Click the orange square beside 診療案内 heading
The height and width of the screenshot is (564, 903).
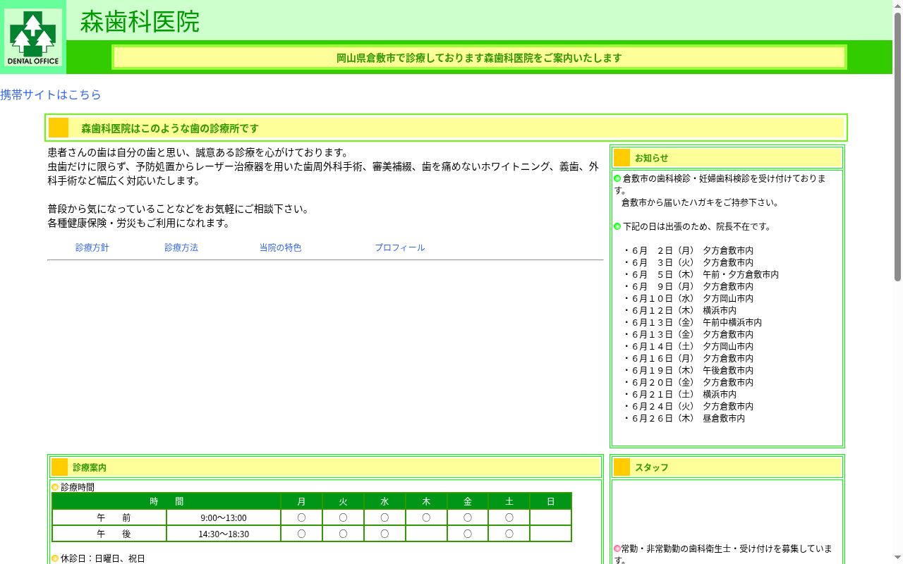pyautogui.click(x=59, y=467)
